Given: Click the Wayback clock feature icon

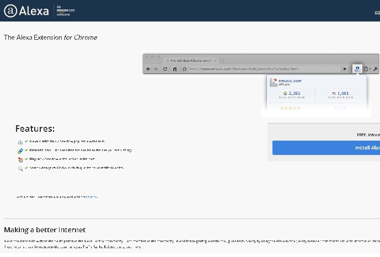Looking at the screenshot, I should click(x=20, y=159).
